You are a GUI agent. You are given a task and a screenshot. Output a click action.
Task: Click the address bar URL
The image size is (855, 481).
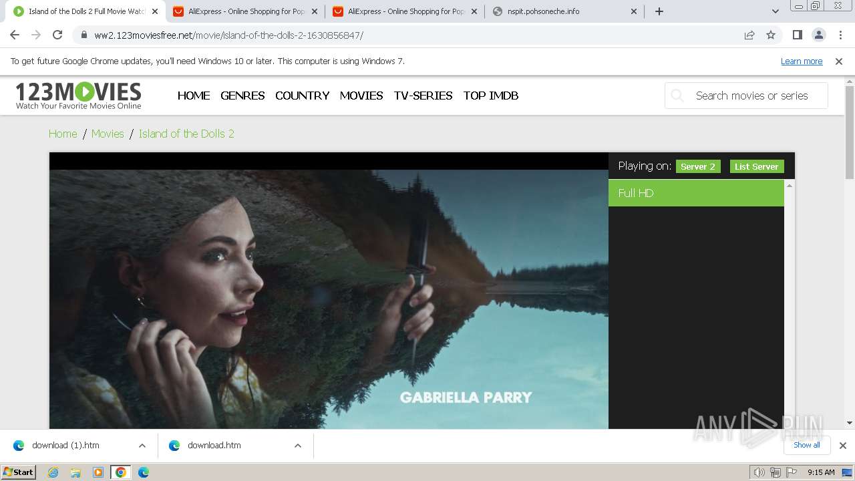228,35
